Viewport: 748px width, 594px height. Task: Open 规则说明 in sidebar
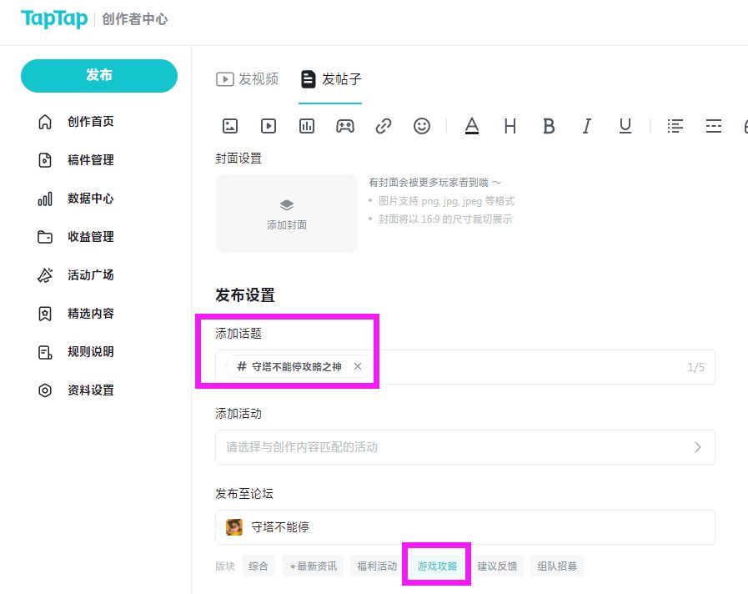click(91, 352)
